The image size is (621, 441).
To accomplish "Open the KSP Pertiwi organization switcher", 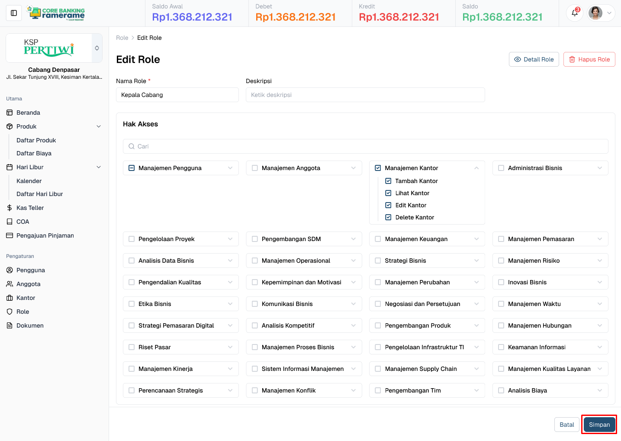I will click(97, 48).
